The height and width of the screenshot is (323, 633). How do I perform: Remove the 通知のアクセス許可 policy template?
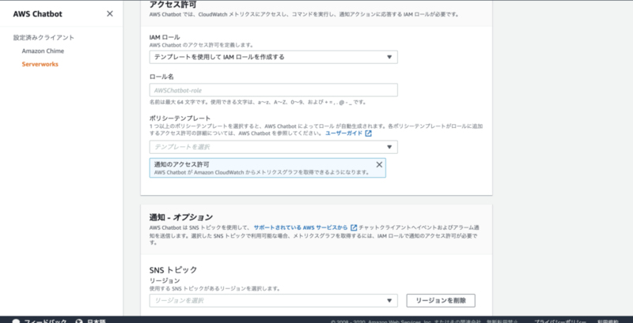click(379, 164)
